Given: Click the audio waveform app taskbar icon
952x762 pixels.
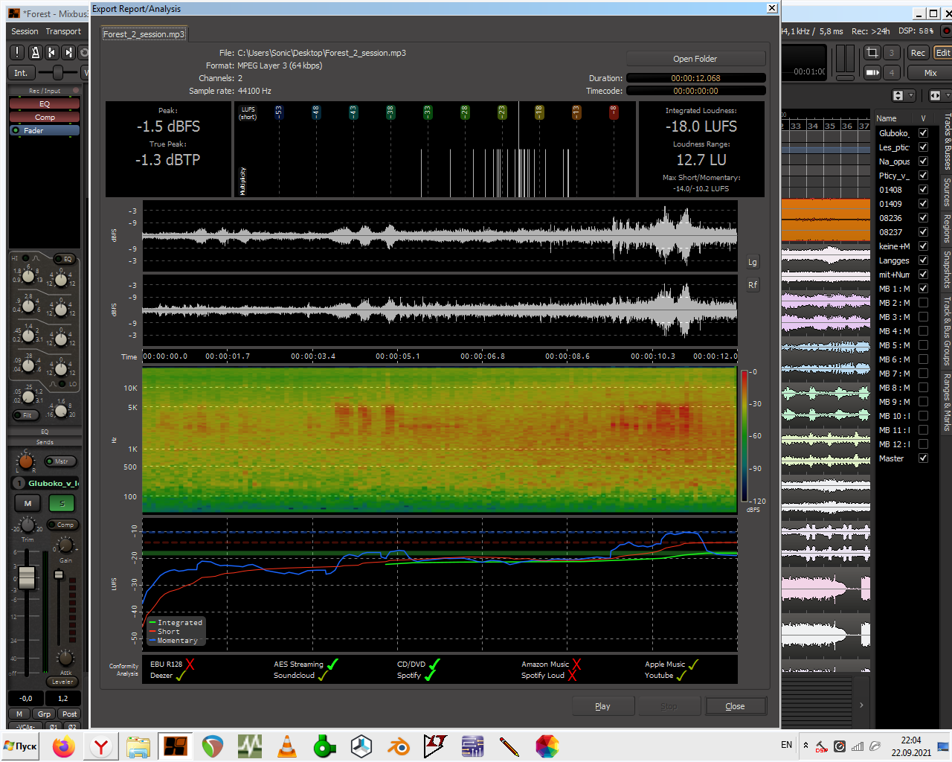Looking at the screenshot, I should pyautogui.click(x=249, y=746).
